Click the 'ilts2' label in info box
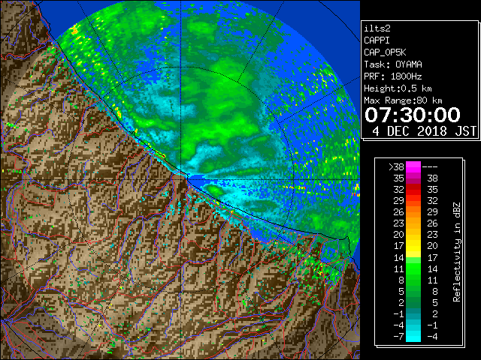This screenshot has width=481, height=360. pyautogui.click(x=377, y=28)
